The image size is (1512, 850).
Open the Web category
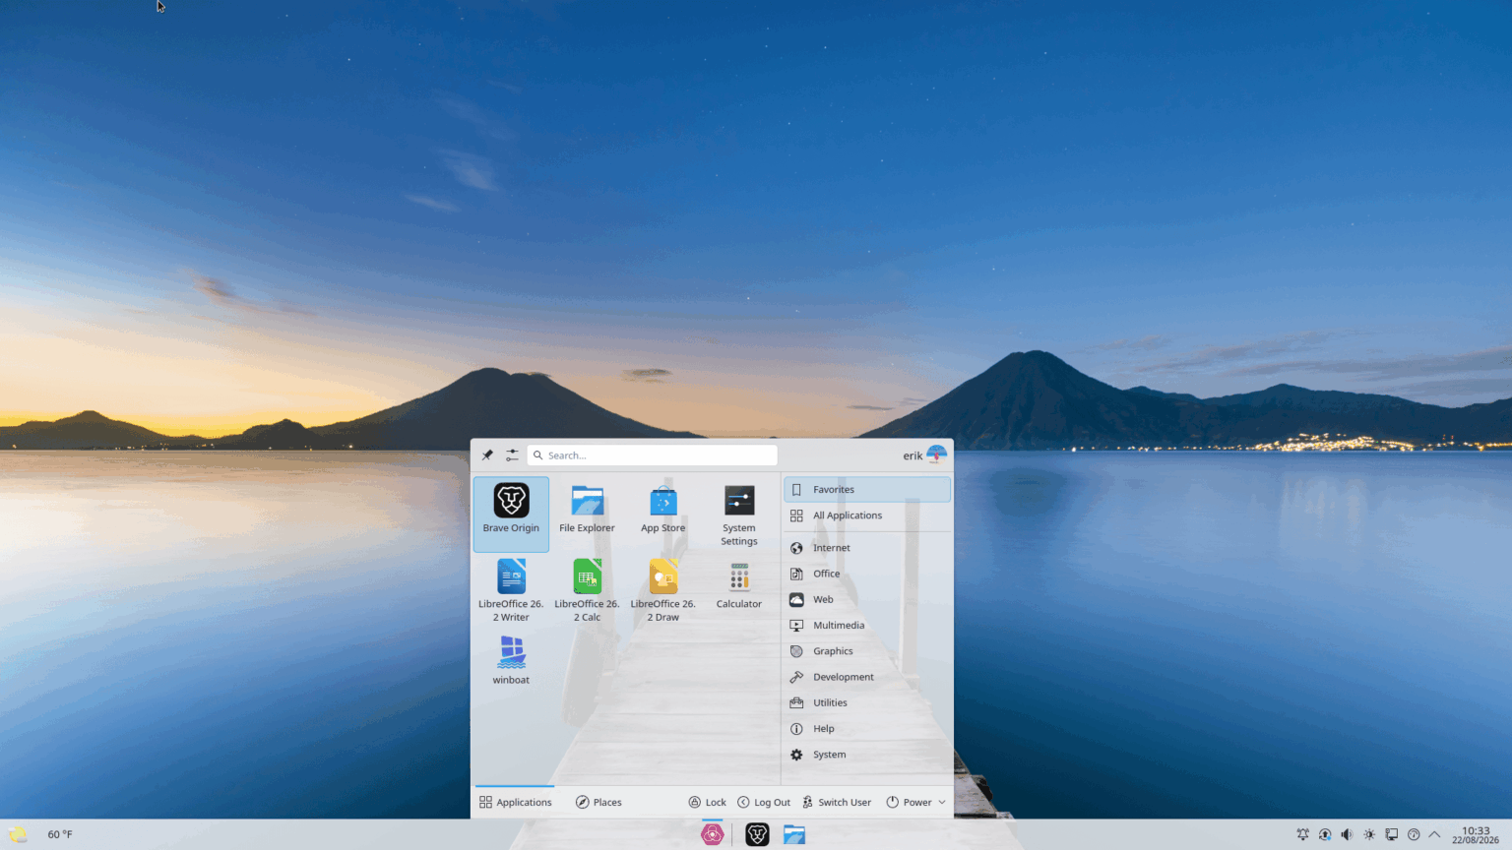tap(867, 599)
